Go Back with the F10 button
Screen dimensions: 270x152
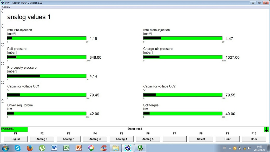click(x=254, y=139)
